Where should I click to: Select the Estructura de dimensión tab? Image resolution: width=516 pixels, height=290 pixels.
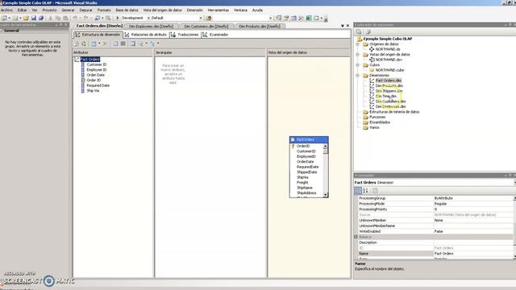click(x=98, y=35)
